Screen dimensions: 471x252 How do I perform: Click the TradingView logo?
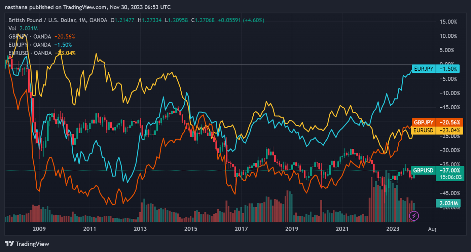coord(27,244)
